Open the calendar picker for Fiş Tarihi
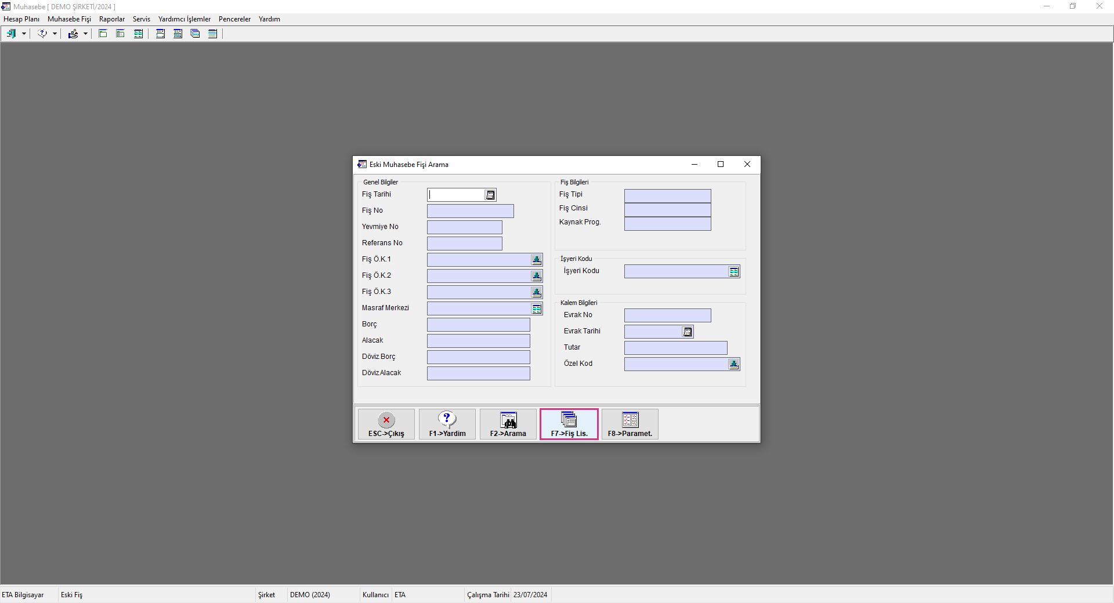This screenshot has width=1114, height=603. (x=490, y=195)
